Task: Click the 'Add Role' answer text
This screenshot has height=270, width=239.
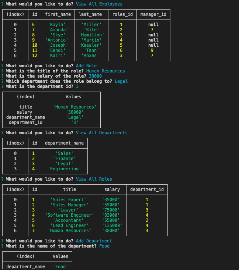Action: point(86,66)
